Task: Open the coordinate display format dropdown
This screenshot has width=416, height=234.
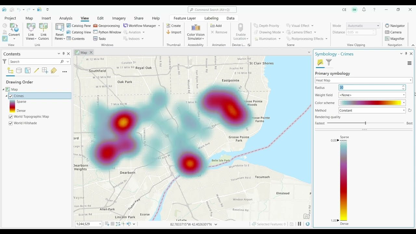Action: point(216,224)
